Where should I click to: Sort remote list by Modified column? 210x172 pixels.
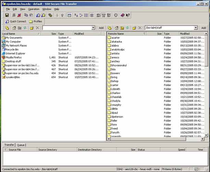click(x=192, y=34)
